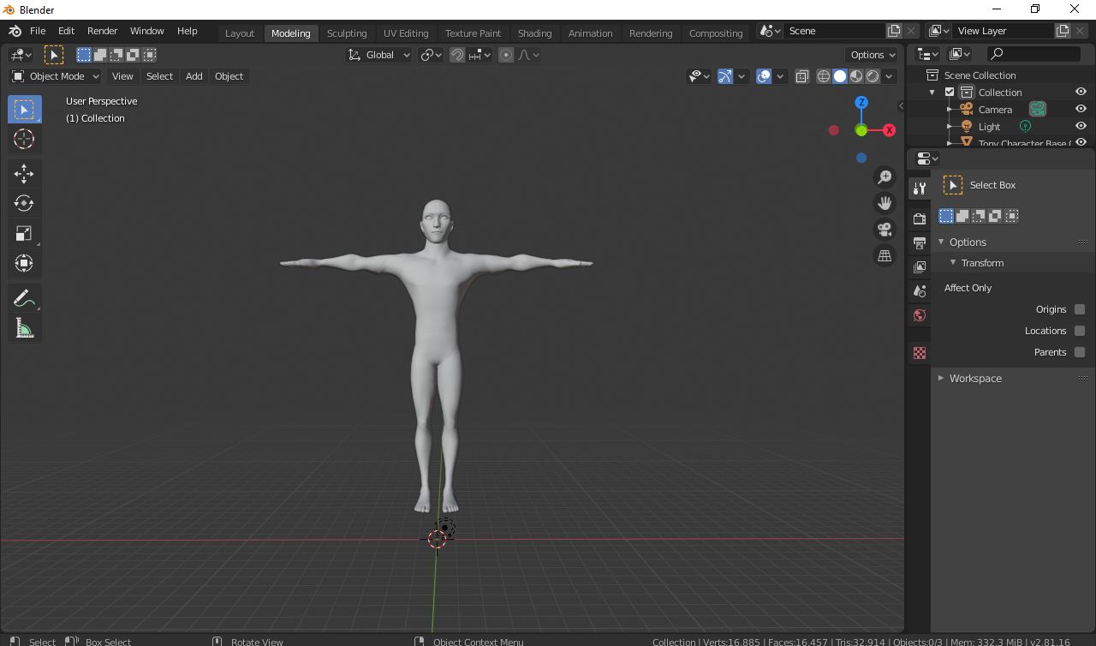Choose the Cursor tool
The height and width of the screenshot is (646, 1096).
point(24,139)
